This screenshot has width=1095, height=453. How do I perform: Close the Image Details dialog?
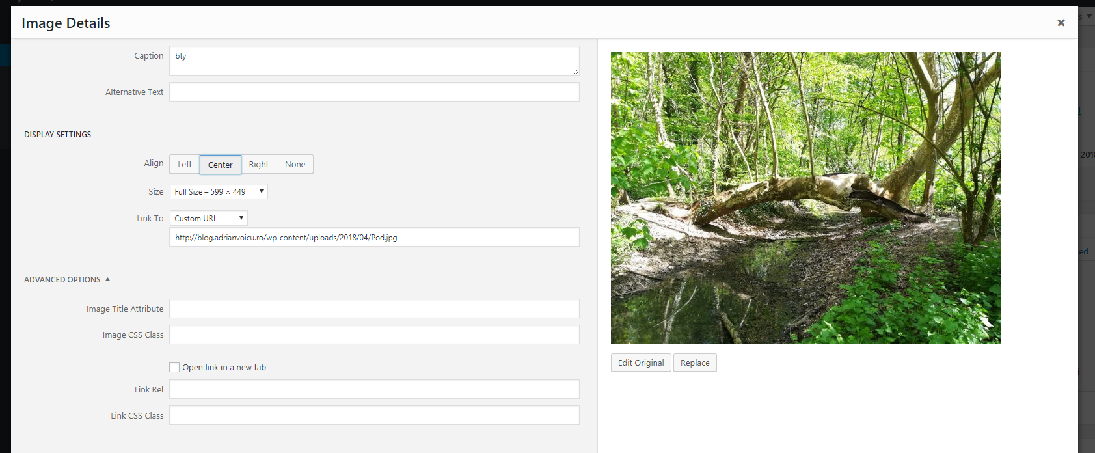pos(1061,23)
